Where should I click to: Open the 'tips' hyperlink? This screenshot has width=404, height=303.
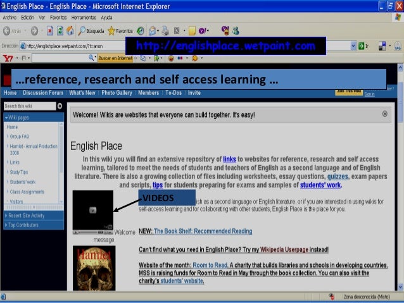(158, 185)
